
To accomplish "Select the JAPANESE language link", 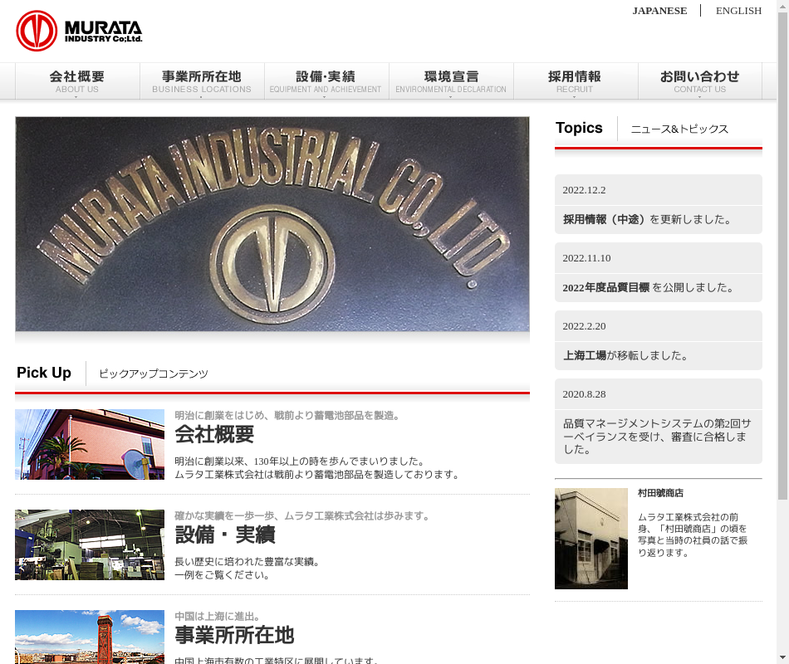I will (659, 11).
